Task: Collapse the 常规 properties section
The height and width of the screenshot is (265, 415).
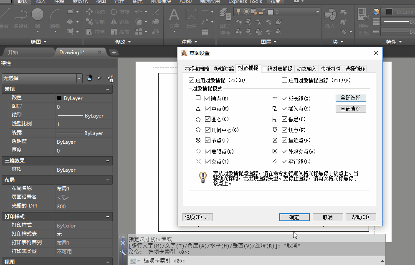Action: tap(108, 89)
